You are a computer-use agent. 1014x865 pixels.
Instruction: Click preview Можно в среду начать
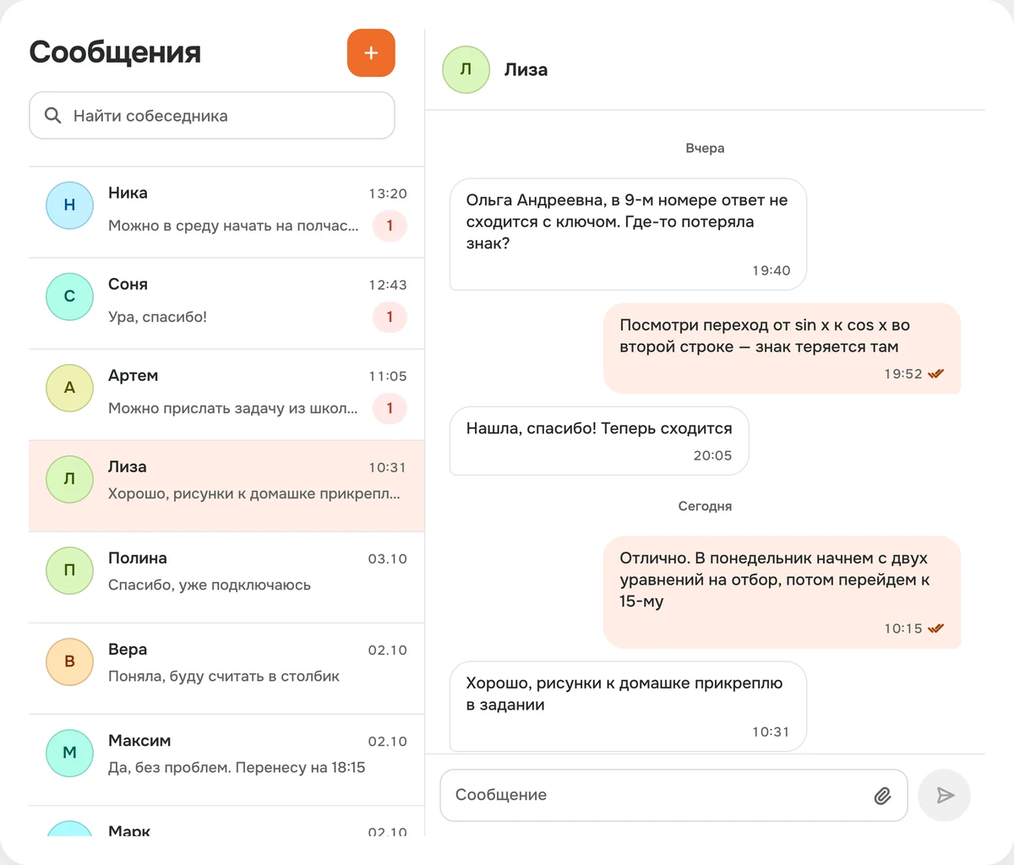click(233, 226)
